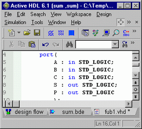The image size is (142, 129).
Task: Click the Ln 16,Col 1 status indicator
Action: coord(108,124)
